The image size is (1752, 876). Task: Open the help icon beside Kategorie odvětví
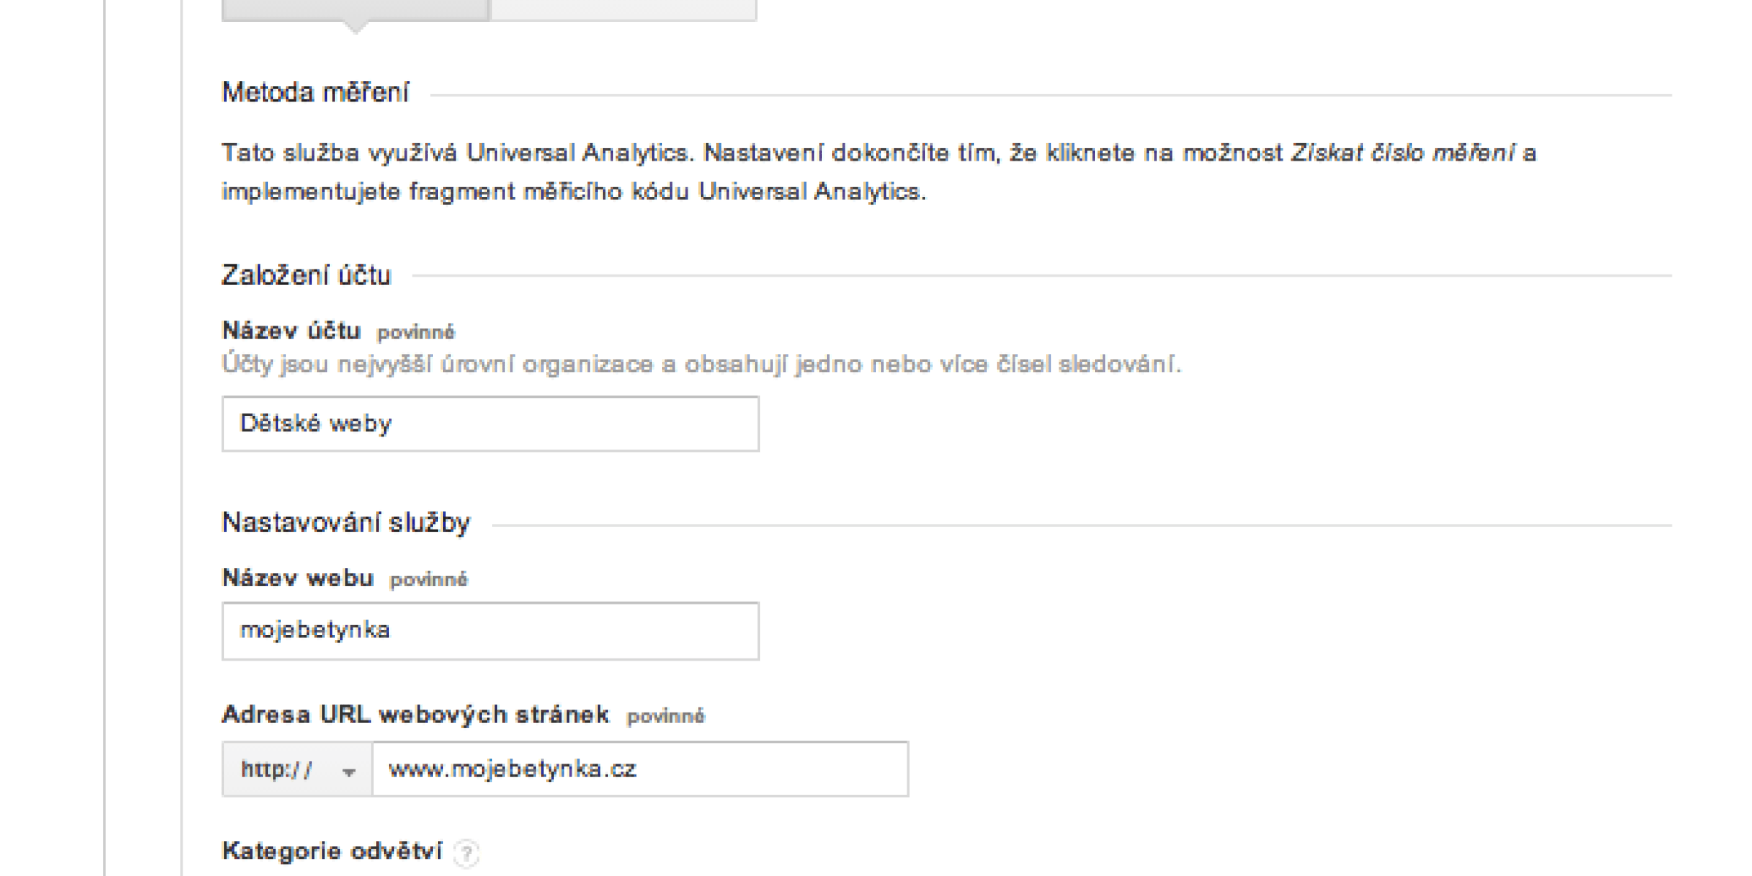[466, 853]
